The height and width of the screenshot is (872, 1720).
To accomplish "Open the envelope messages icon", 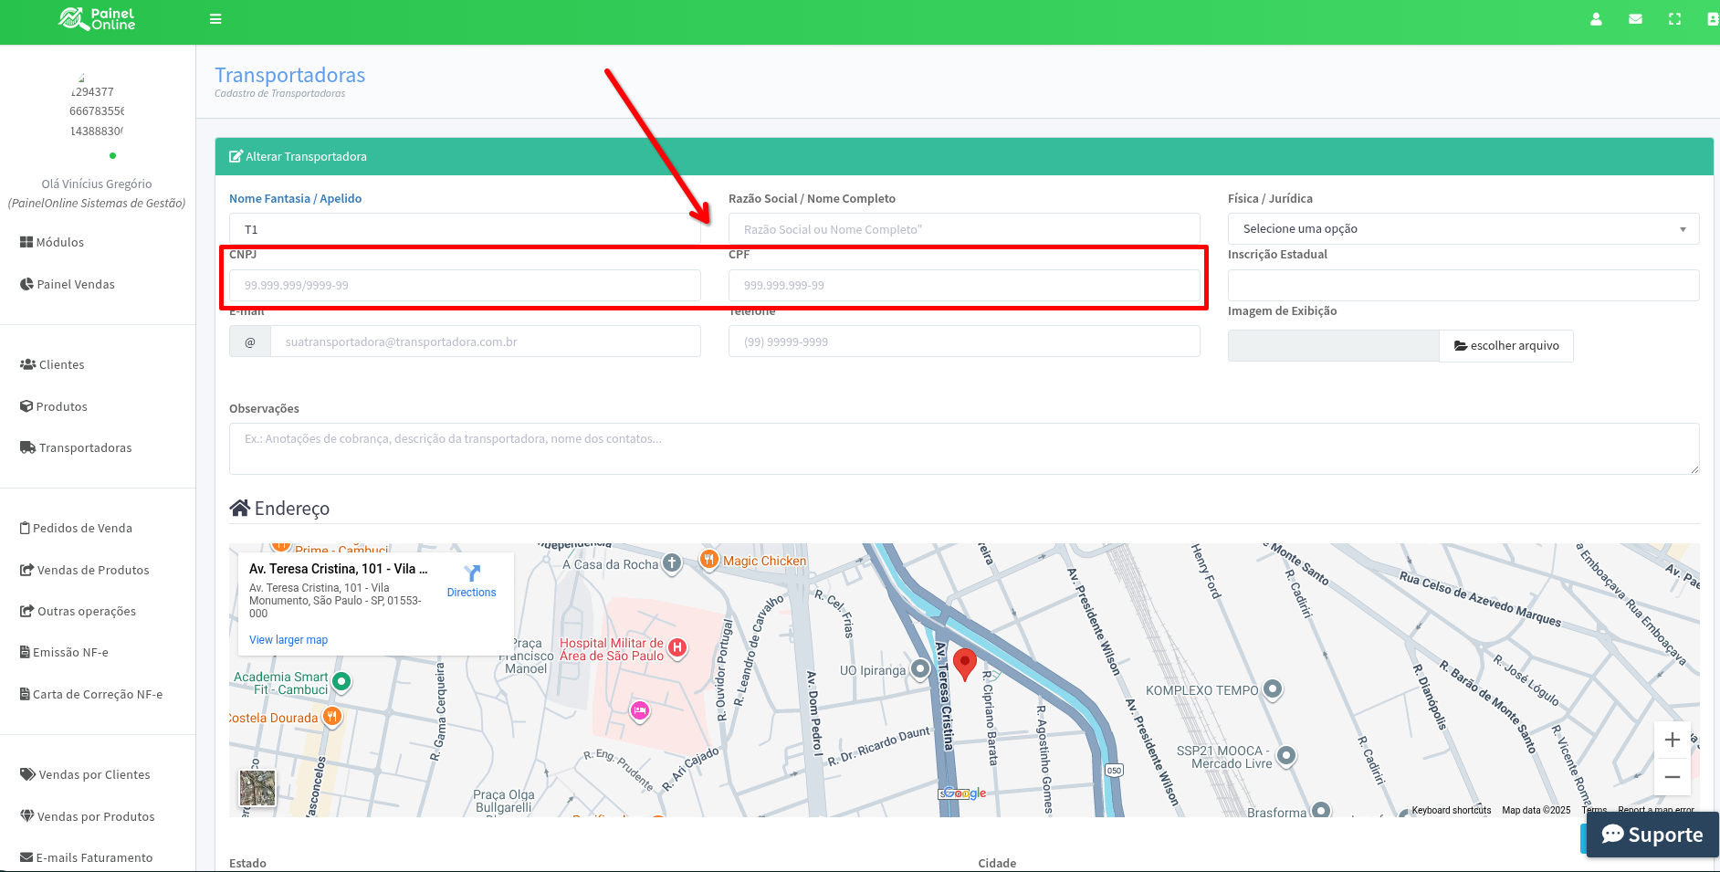I will [x=1635, y=19].
